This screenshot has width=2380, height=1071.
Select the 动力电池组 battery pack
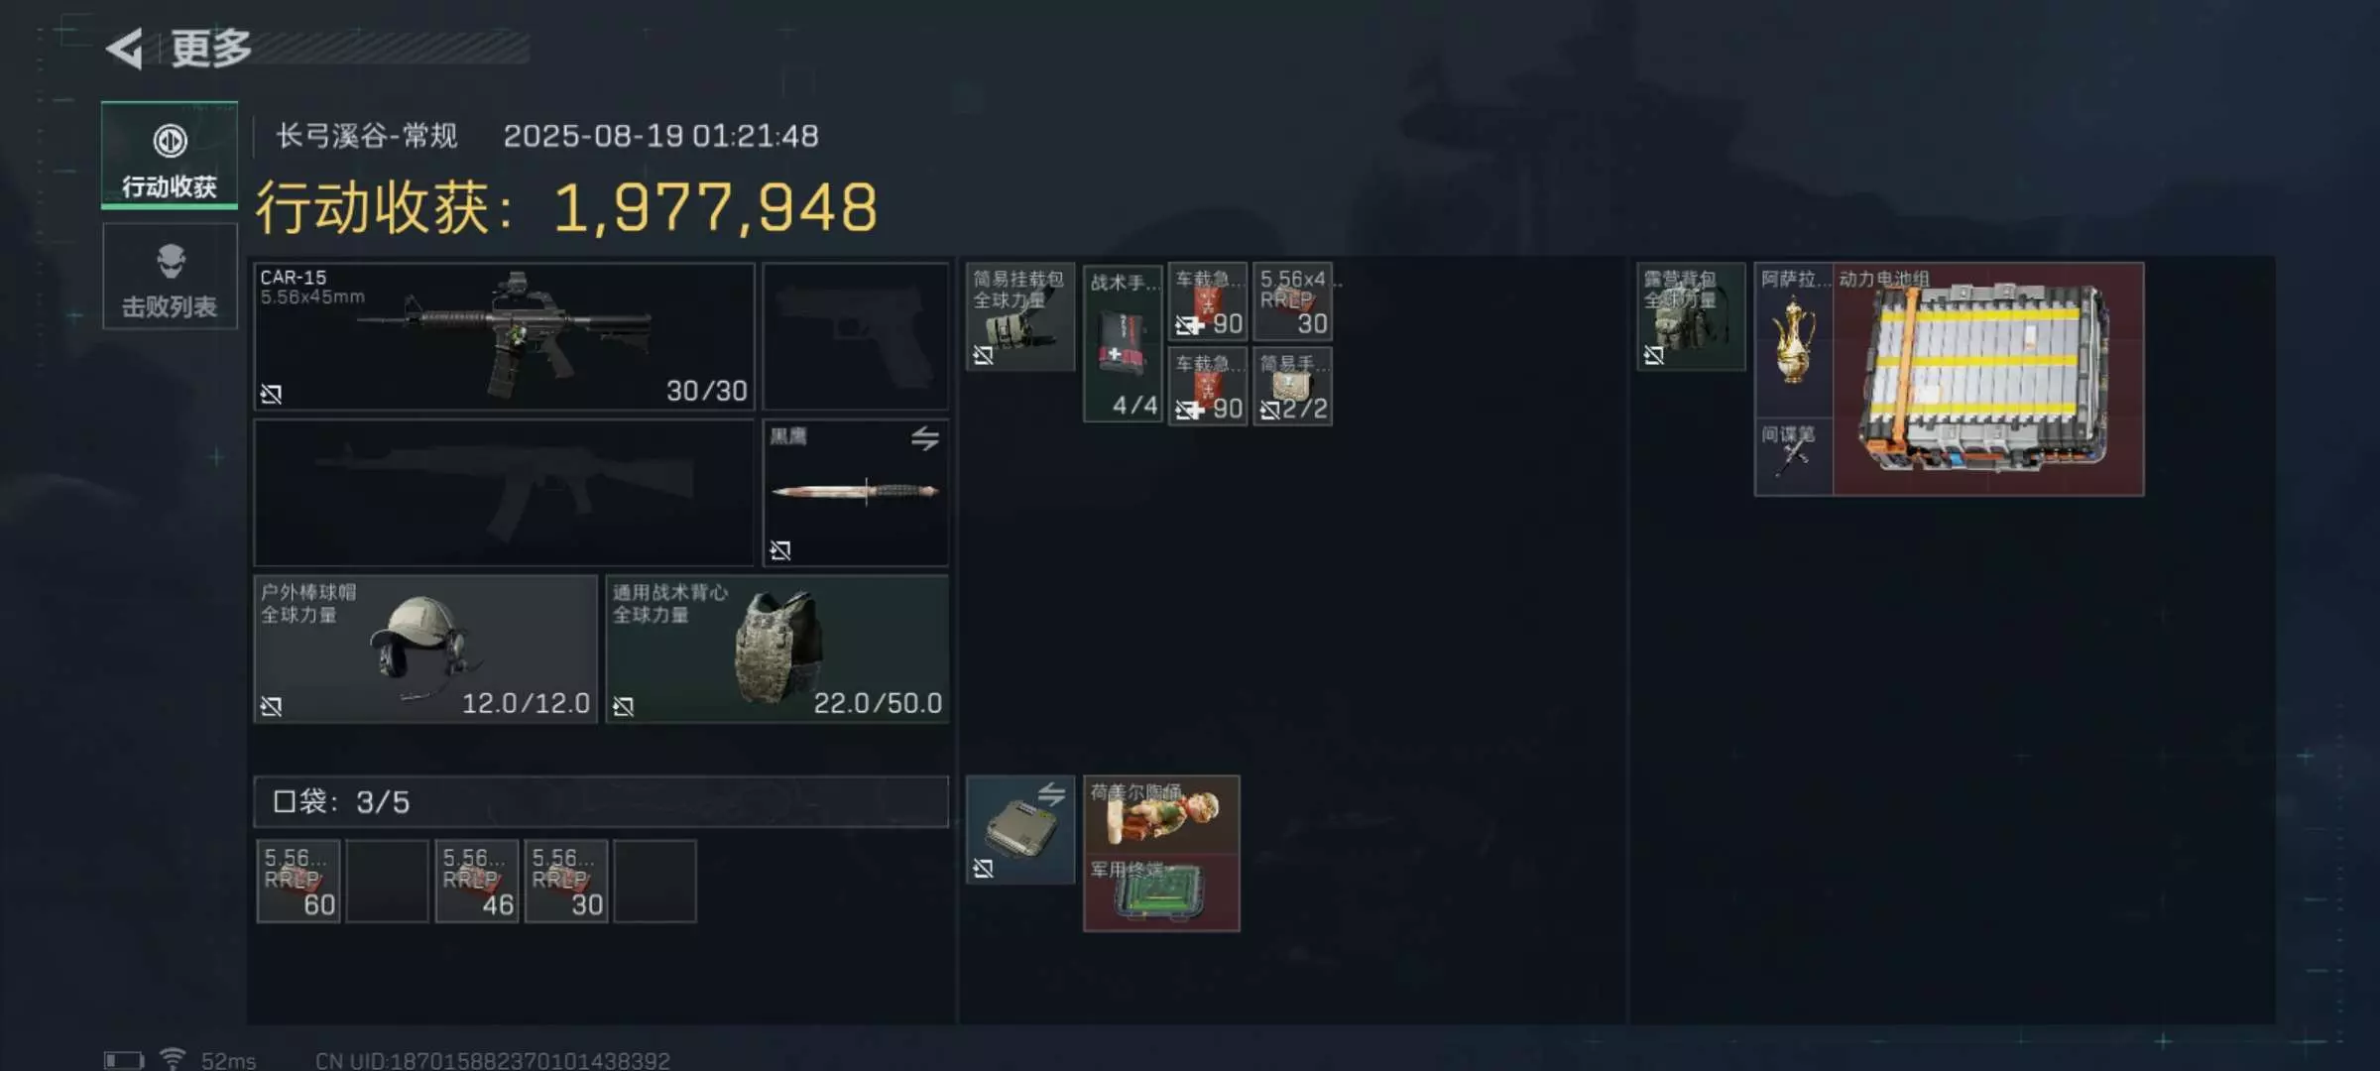(1988, 379)
